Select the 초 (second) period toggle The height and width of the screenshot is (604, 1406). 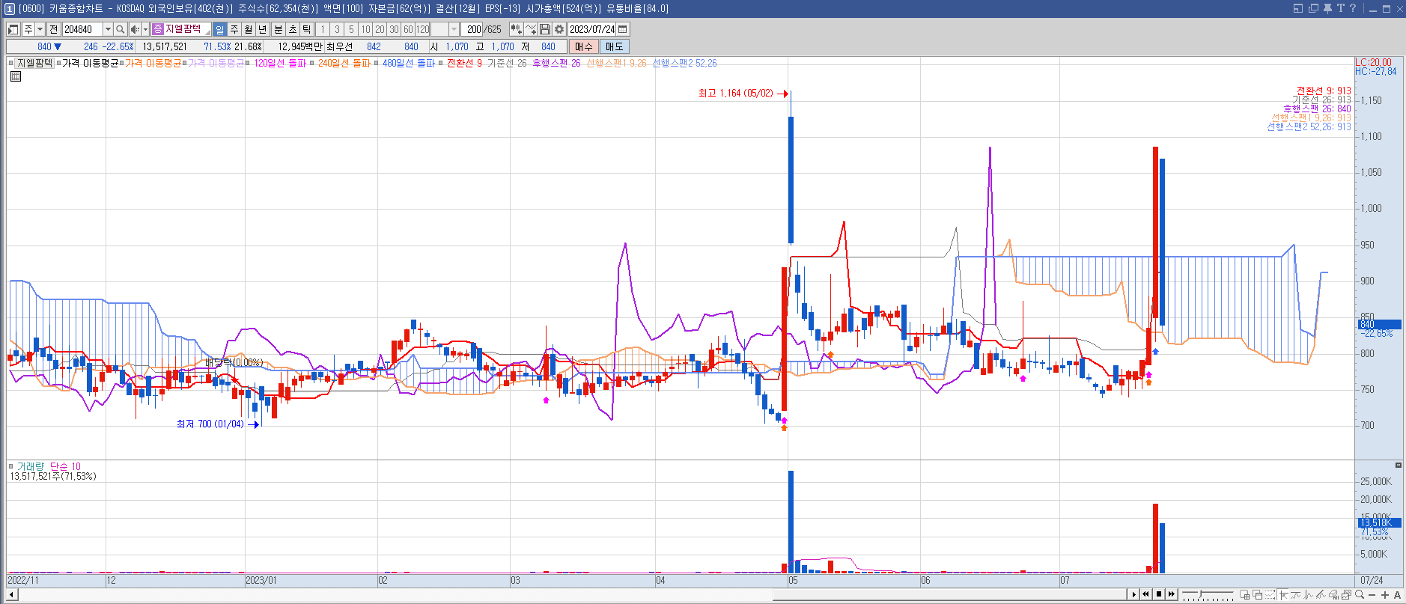[293, 29]
